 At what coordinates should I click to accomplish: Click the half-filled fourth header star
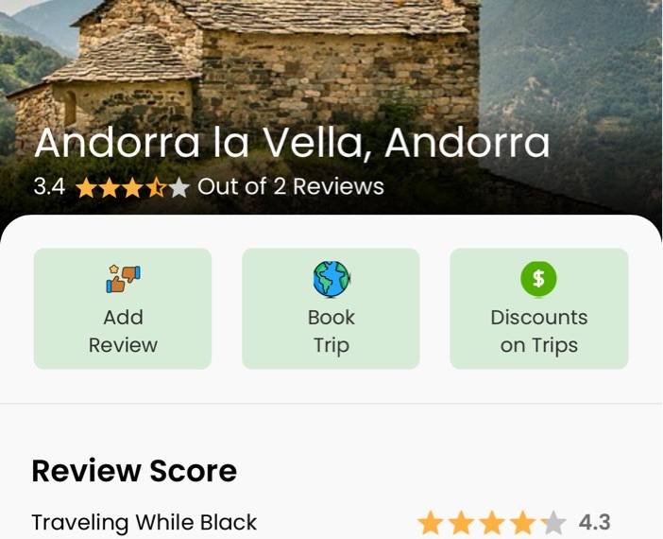(156, 187)
